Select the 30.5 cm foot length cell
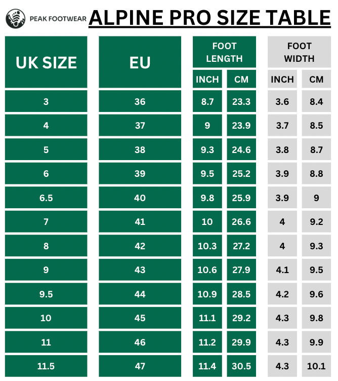 click(241, 366)
